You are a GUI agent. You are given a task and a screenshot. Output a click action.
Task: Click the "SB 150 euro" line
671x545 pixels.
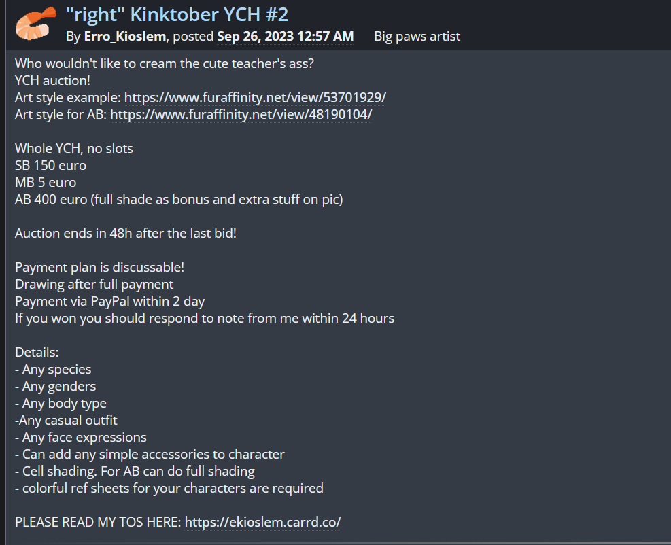[51, 165]
